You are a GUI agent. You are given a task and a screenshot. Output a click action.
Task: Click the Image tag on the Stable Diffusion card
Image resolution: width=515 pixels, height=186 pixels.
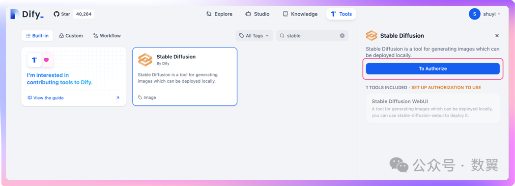pos(147,97)
